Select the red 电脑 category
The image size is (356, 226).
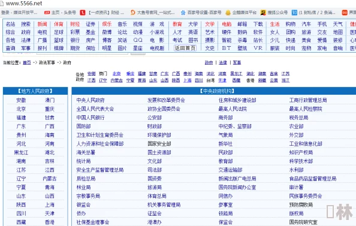[x=227, y=24]
